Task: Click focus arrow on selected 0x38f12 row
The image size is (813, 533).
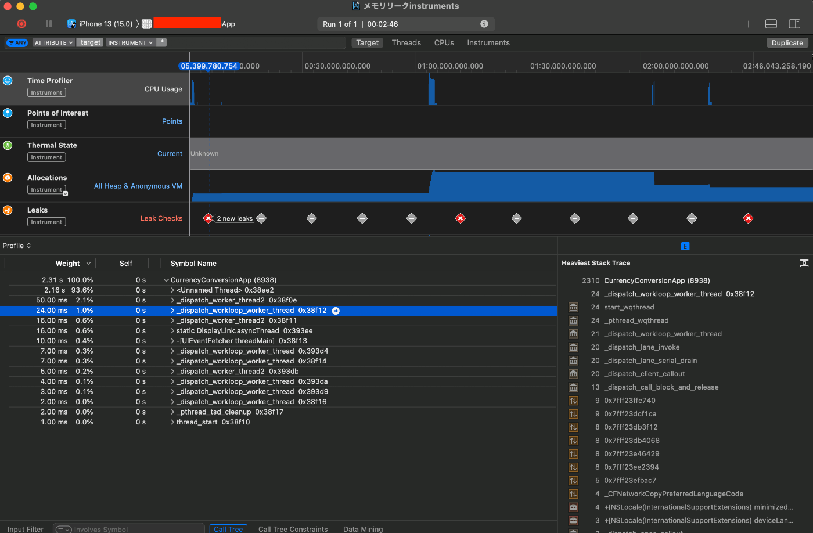Action: pyautogui.click(x=336, y=311)
